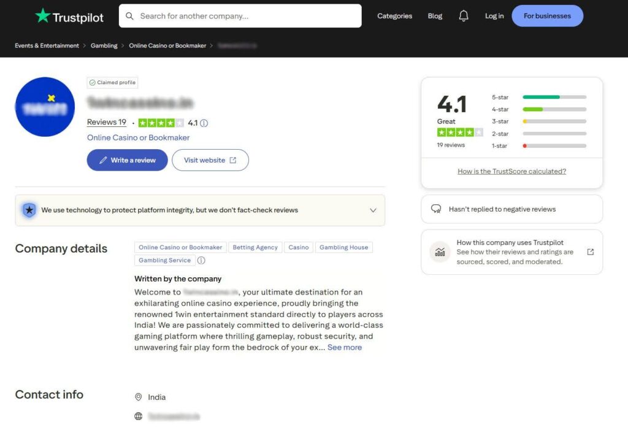This screenshot has height=427, width=628.
Task: Open the Categories menu
Action: tap(394, 16)
